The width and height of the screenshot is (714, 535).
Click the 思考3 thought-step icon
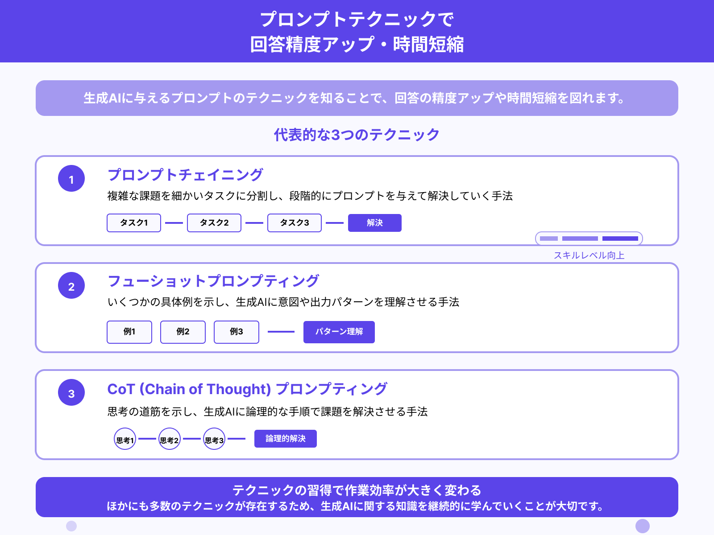point(214,439)
